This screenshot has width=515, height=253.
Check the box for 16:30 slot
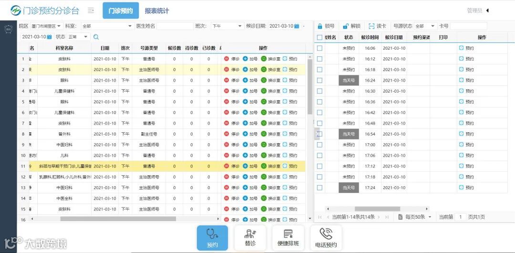pyautogui.click(x=319, y=91)
